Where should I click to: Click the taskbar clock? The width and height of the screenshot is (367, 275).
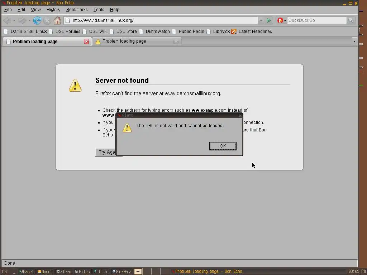pos(357,271)
